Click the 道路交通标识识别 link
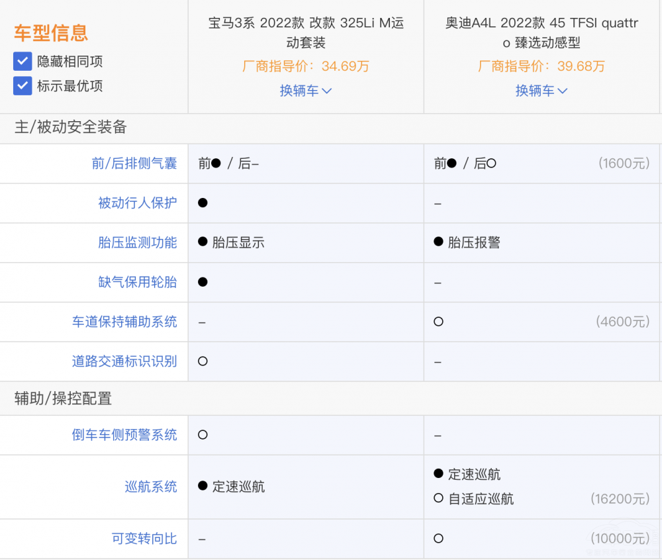662x560 pixels. pos(124,361)
